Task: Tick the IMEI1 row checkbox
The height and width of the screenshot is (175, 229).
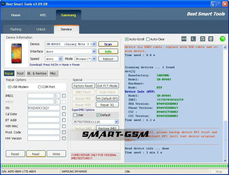Action: coord(64,96)
